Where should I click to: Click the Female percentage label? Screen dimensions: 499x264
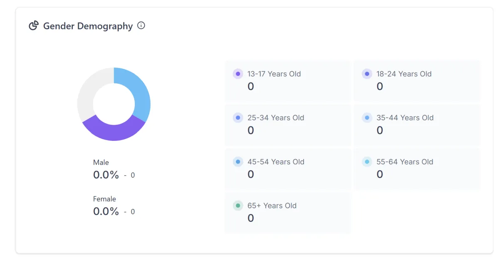[106, 211]
